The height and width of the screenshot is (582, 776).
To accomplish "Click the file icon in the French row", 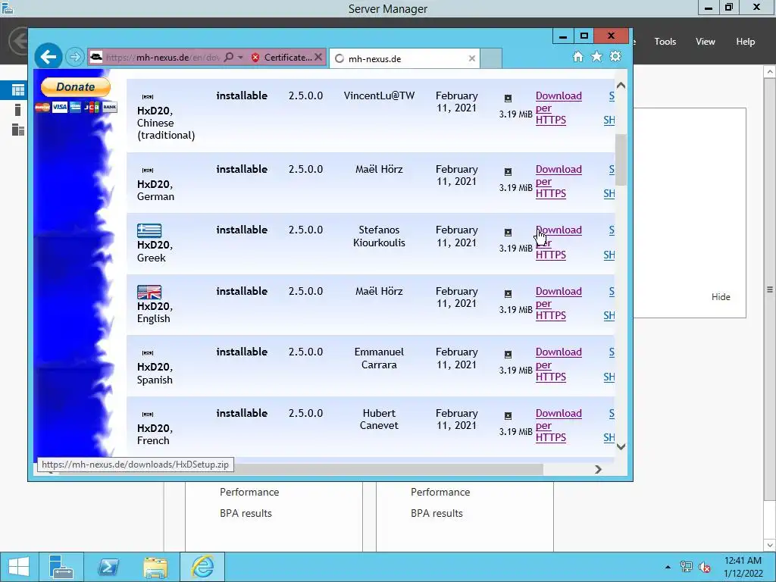I will click(508, 416).
